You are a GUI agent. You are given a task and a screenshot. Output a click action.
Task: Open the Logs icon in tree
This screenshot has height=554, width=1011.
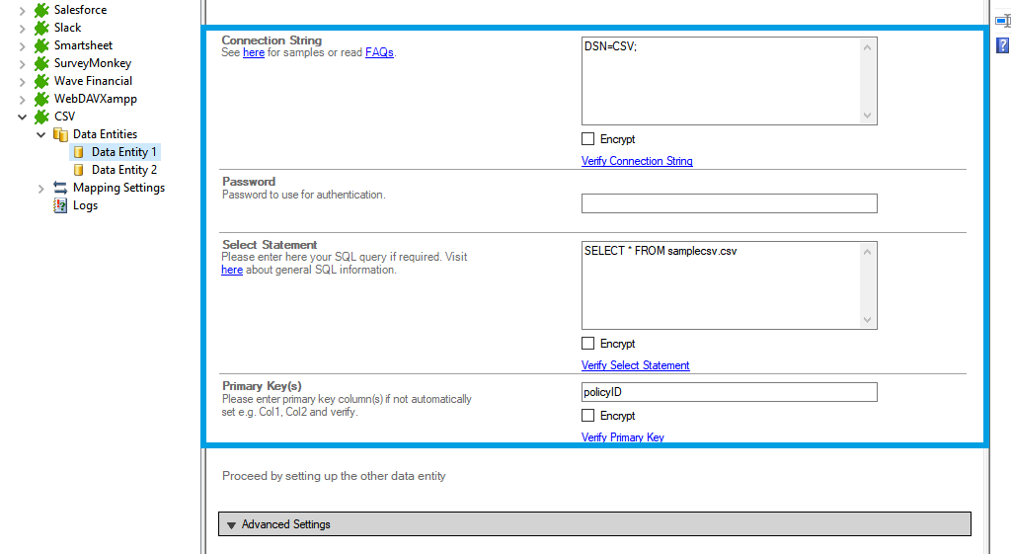(x=60, y=205)
